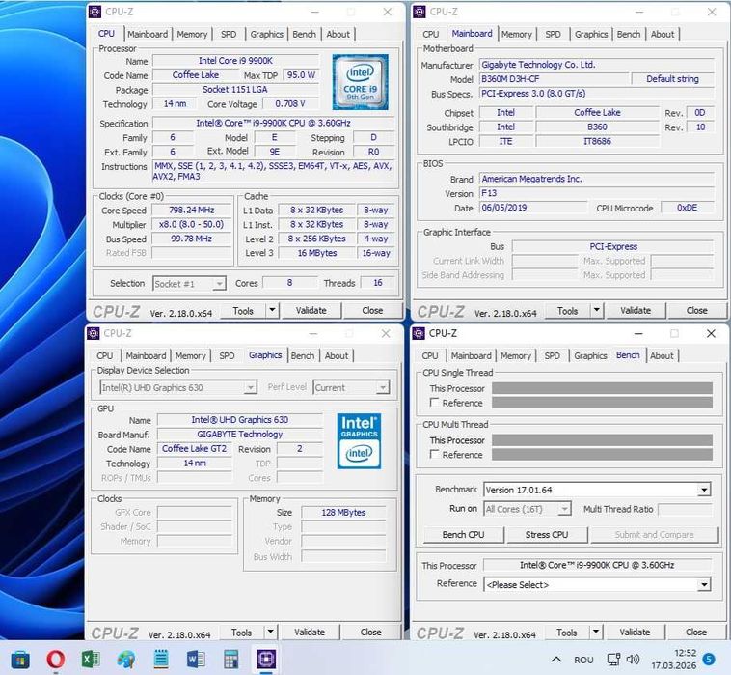Click Close button in the CPU window
Viewport: 731px width, 675px height.
click(x=372, y=310)
